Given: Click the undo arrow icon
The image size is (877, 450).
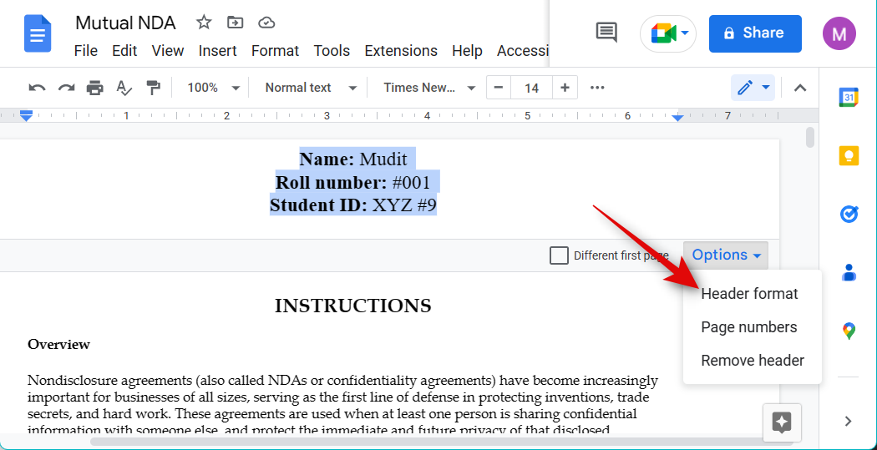Looking at the screenshot, I should tap(37, 88).
